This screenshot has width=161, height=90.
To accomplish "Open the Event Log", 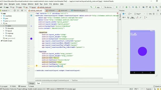I will [157, 86].
